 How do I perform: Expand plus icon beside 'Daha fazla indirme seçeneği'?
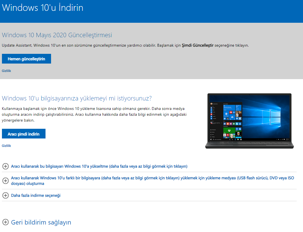pos(6,195)
